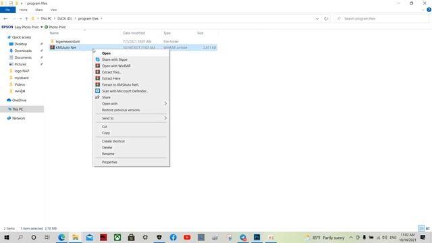Screen dimensions: 432x243
Task: Click DATA (D:) in breadcrumb path
Action: pos(65,18)
